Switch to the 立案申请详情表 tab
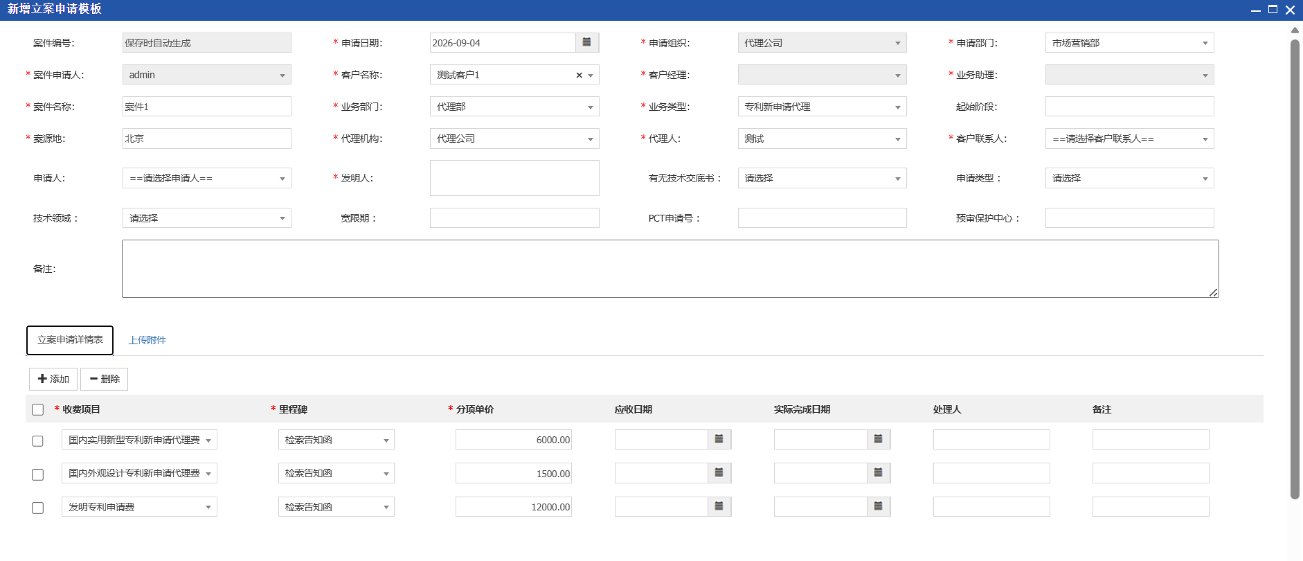The width and height of the screenshot is (1303, 561). pos(70,340)
